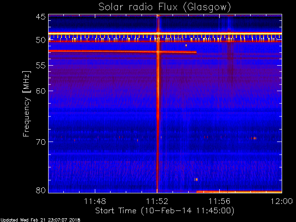Click the 'Frequency [MHz]' axis label
This screenshot has height=222, width=296.
point(26,104)
